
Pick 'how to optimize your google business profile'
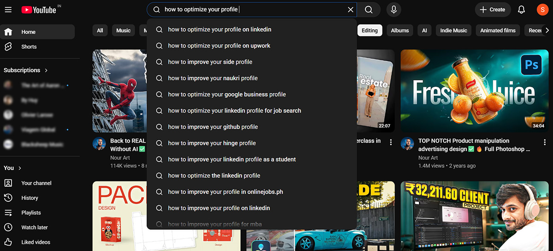[252, 94]
